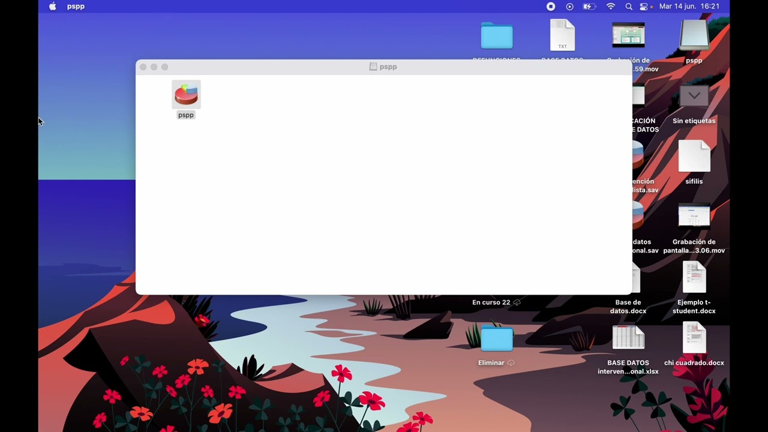Click the date and time Mar 14 jun. 16:21
Viewport: 768px width, 432px height.
click(x=689, y=7)
